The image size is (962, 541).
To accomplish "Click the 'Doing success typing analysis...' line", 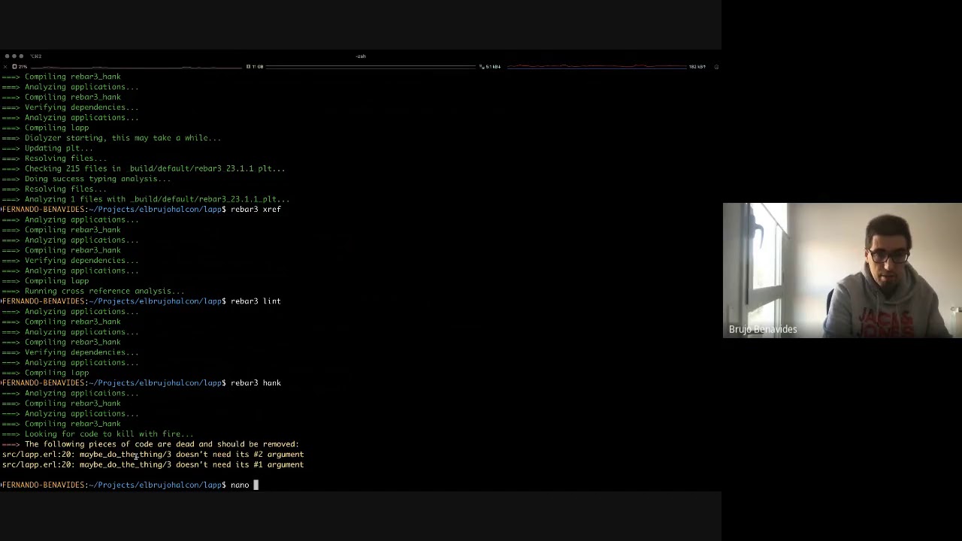I will tap(86, 179).
